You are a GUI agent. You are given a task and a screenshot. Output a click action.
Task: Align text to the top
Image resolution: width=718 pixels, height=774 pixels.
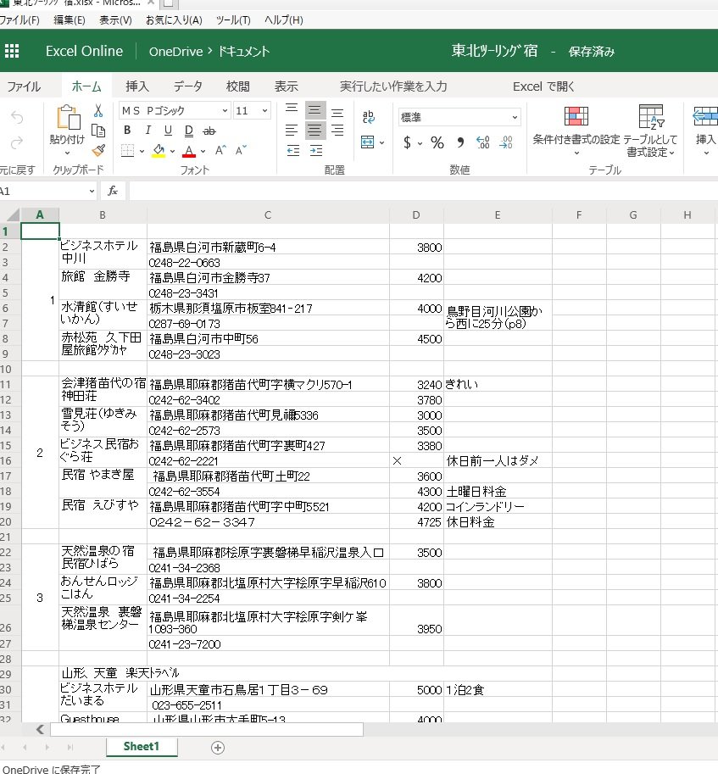pos(292,108)
